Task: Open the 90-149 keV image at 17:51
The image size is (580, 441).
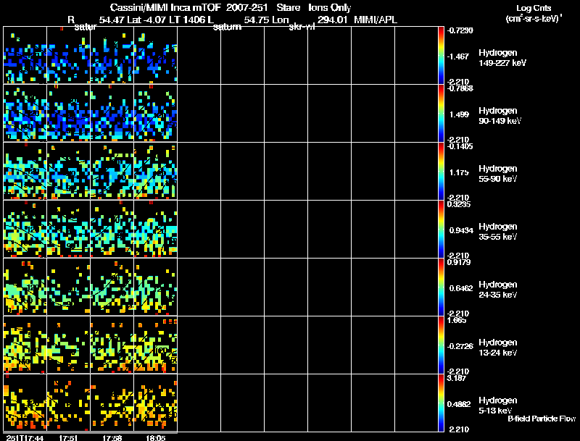Action: pyautogui.click(x=68, y=114)
